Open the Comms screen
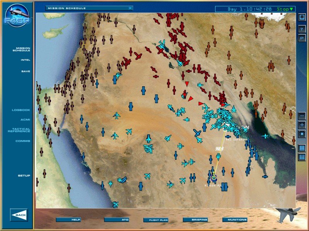309x231 pixels. 23,141
